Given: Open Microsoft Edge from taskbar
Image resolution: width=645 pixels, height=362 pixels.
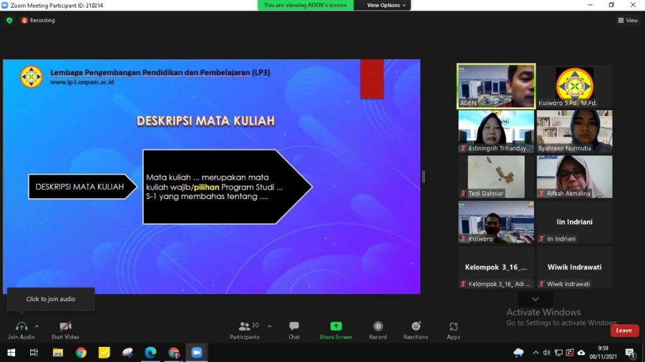Looking at the screenshot, I should [151, 353].
